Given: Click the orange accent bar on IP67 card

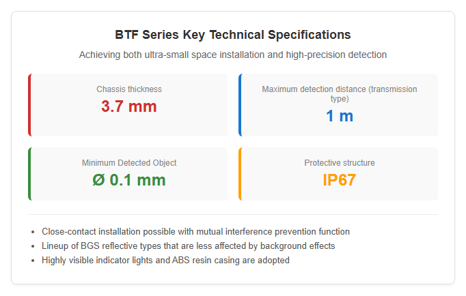Looking at the screenshot, I should 240,174.
